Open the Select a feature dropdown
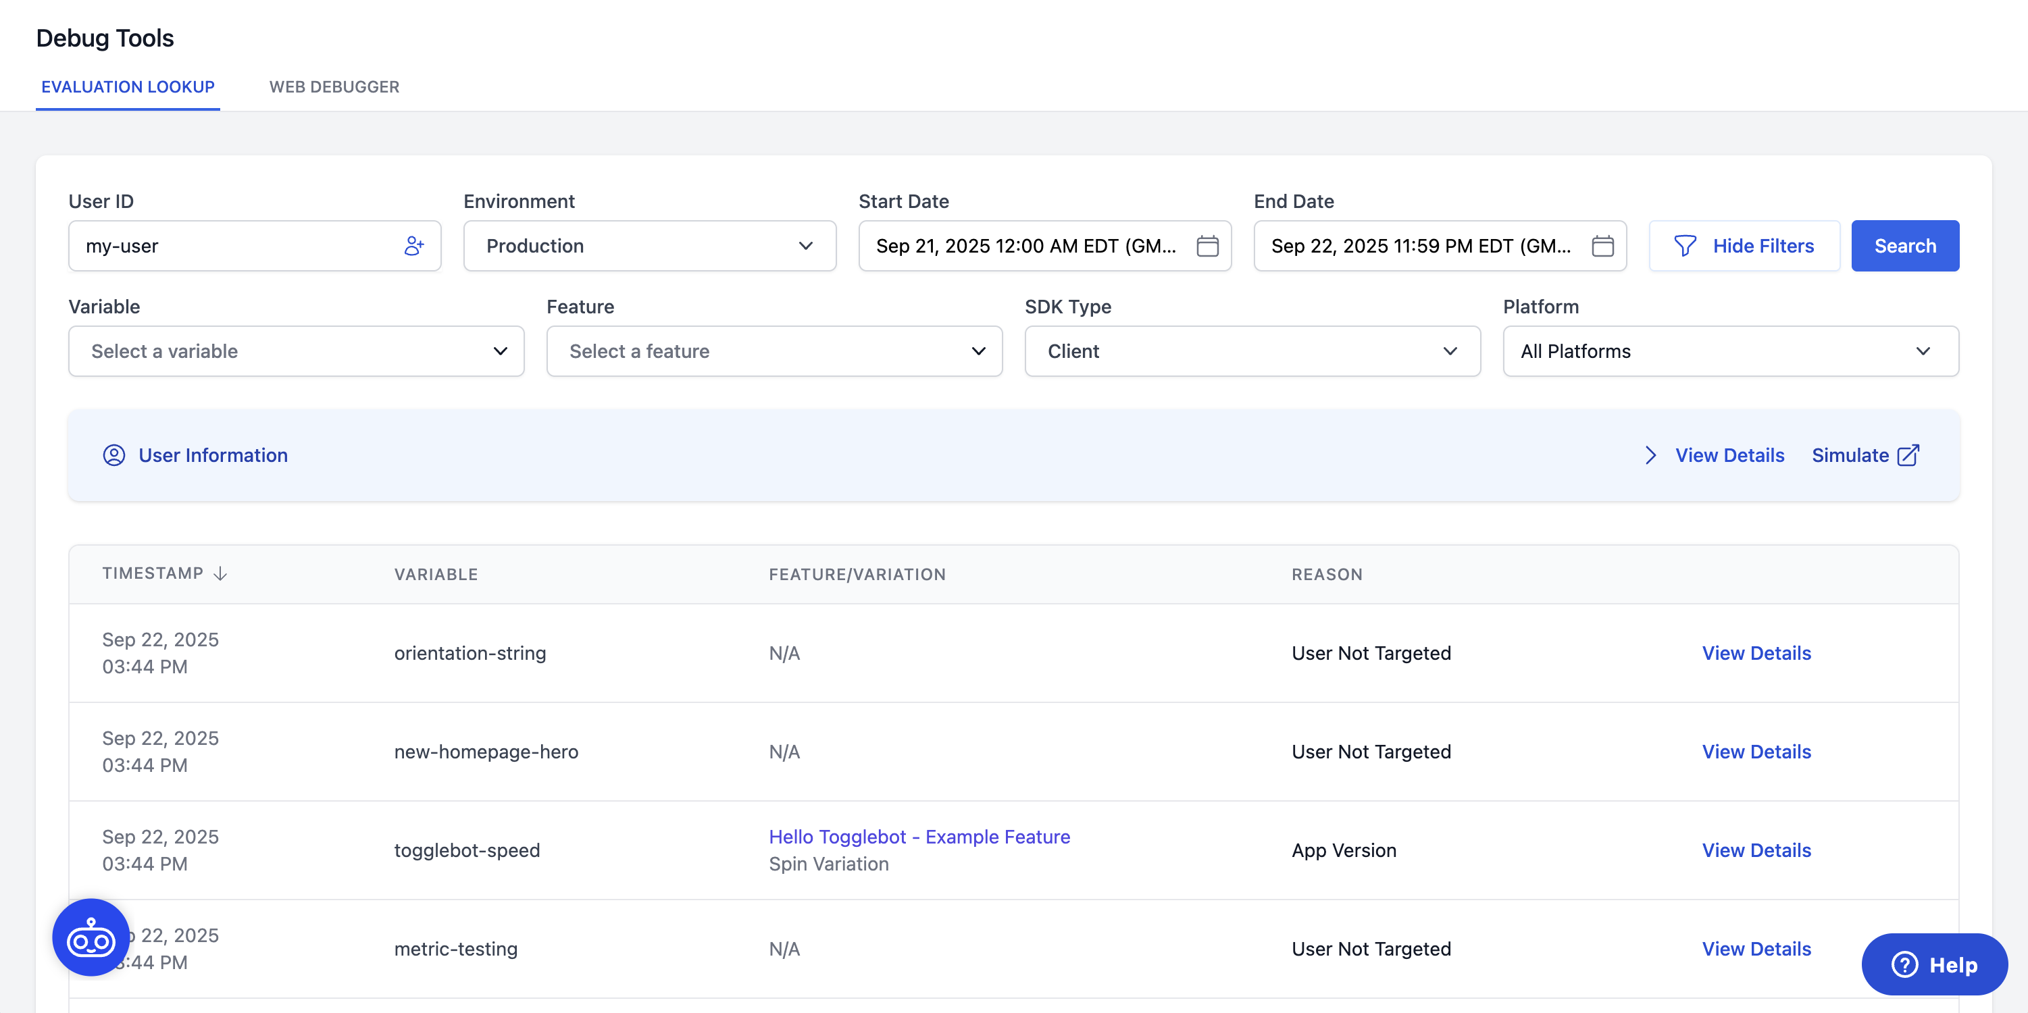 [774, 351]
